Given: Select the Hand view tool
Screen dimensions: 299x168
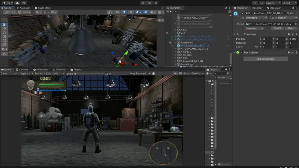Looking at the screenshot, I should 4,24.
